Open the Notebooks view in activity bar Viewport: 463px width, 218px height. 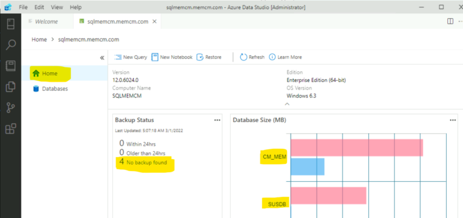coord(11,66)
